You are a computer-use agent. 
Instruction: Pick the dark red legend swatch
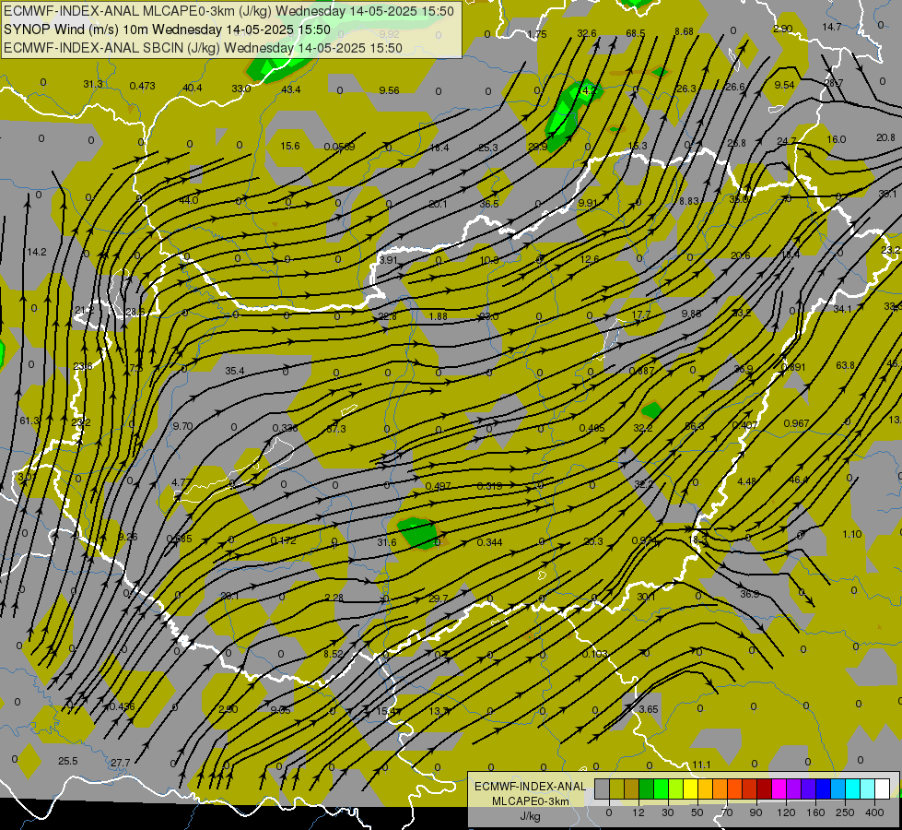765,788
